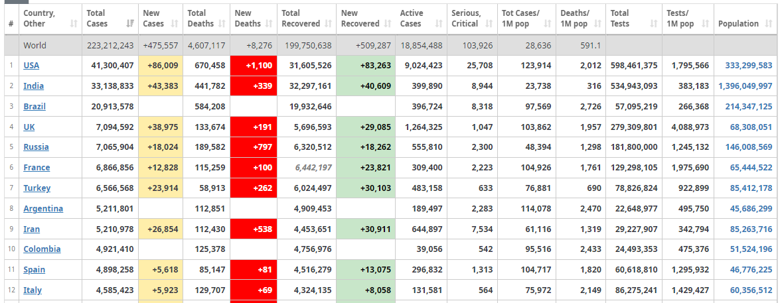Select Iran new cases +26,854 cell
Viewport: 780px width, 303px height.
(160, 229)
